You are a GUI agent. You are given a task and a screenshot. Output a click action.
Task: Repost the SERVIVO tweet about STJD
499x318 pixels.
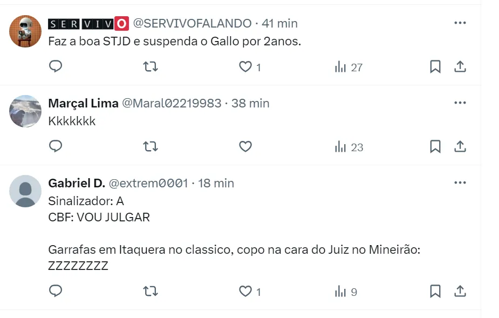(x=151, y=66)
